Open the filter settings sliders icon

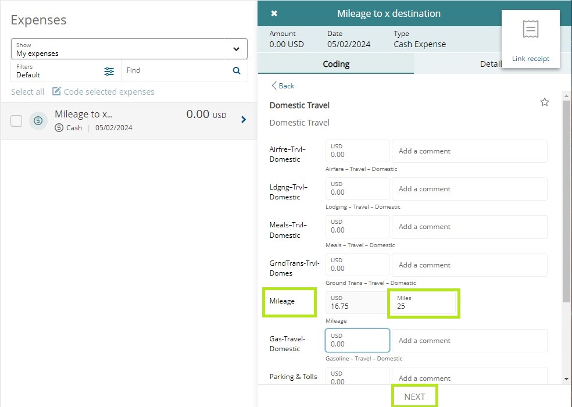pos(109,71)
